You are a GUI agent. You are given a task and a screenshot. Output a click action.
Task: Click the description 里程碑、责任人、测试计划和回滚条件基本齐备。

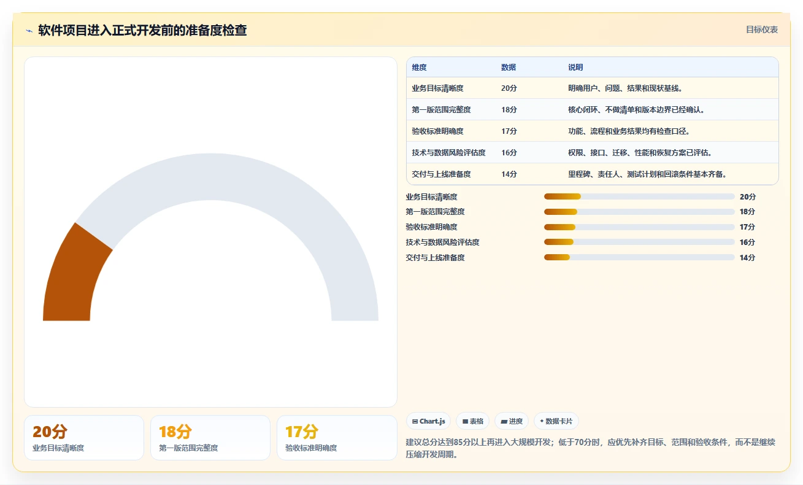(647, 174)
